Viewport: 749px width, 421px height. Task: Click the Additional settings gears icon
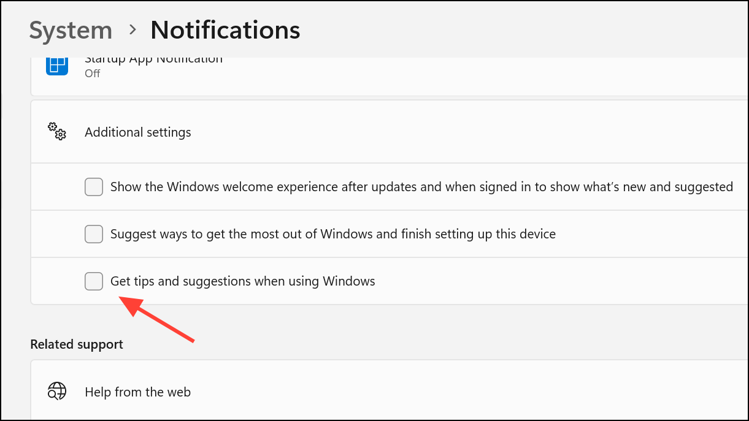coord(57,132)
